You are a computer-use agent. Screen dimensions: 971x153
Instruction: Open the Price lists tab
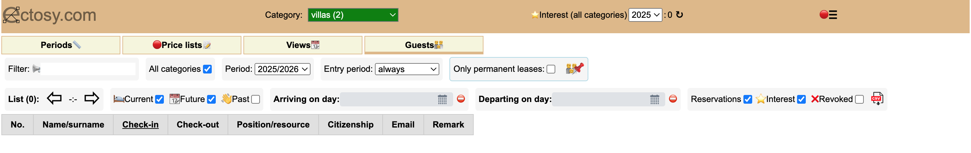pyautogui.click(x=182, y=45)
